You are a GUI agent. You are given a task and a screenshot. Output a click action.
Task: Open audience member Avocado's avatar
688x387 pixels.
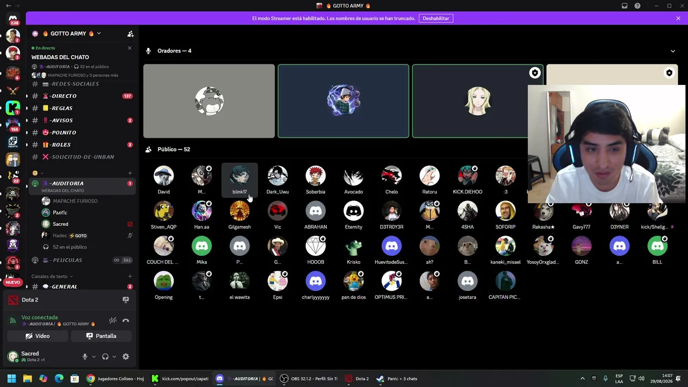[x=354, y=176]
